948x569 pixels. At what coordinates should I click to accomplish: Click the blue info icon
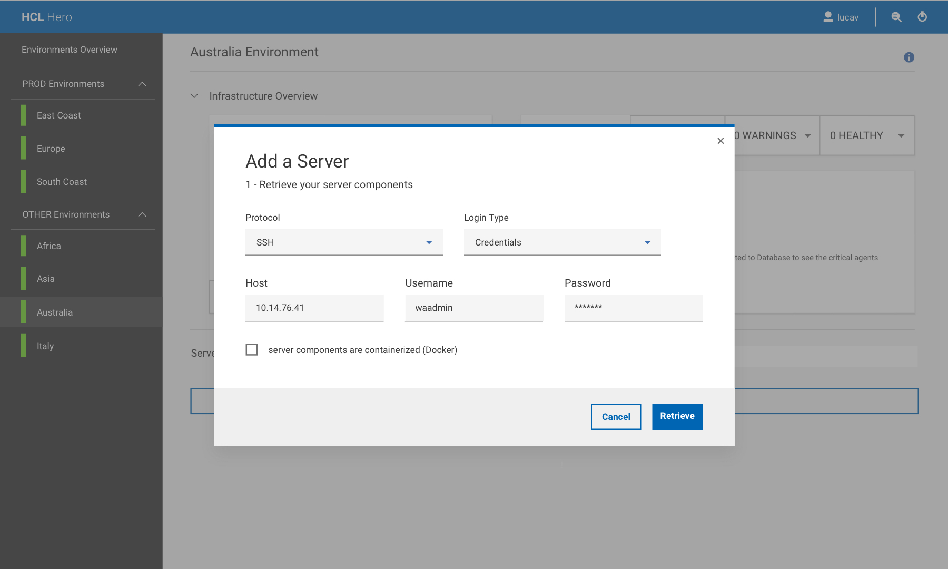point(909,57)
